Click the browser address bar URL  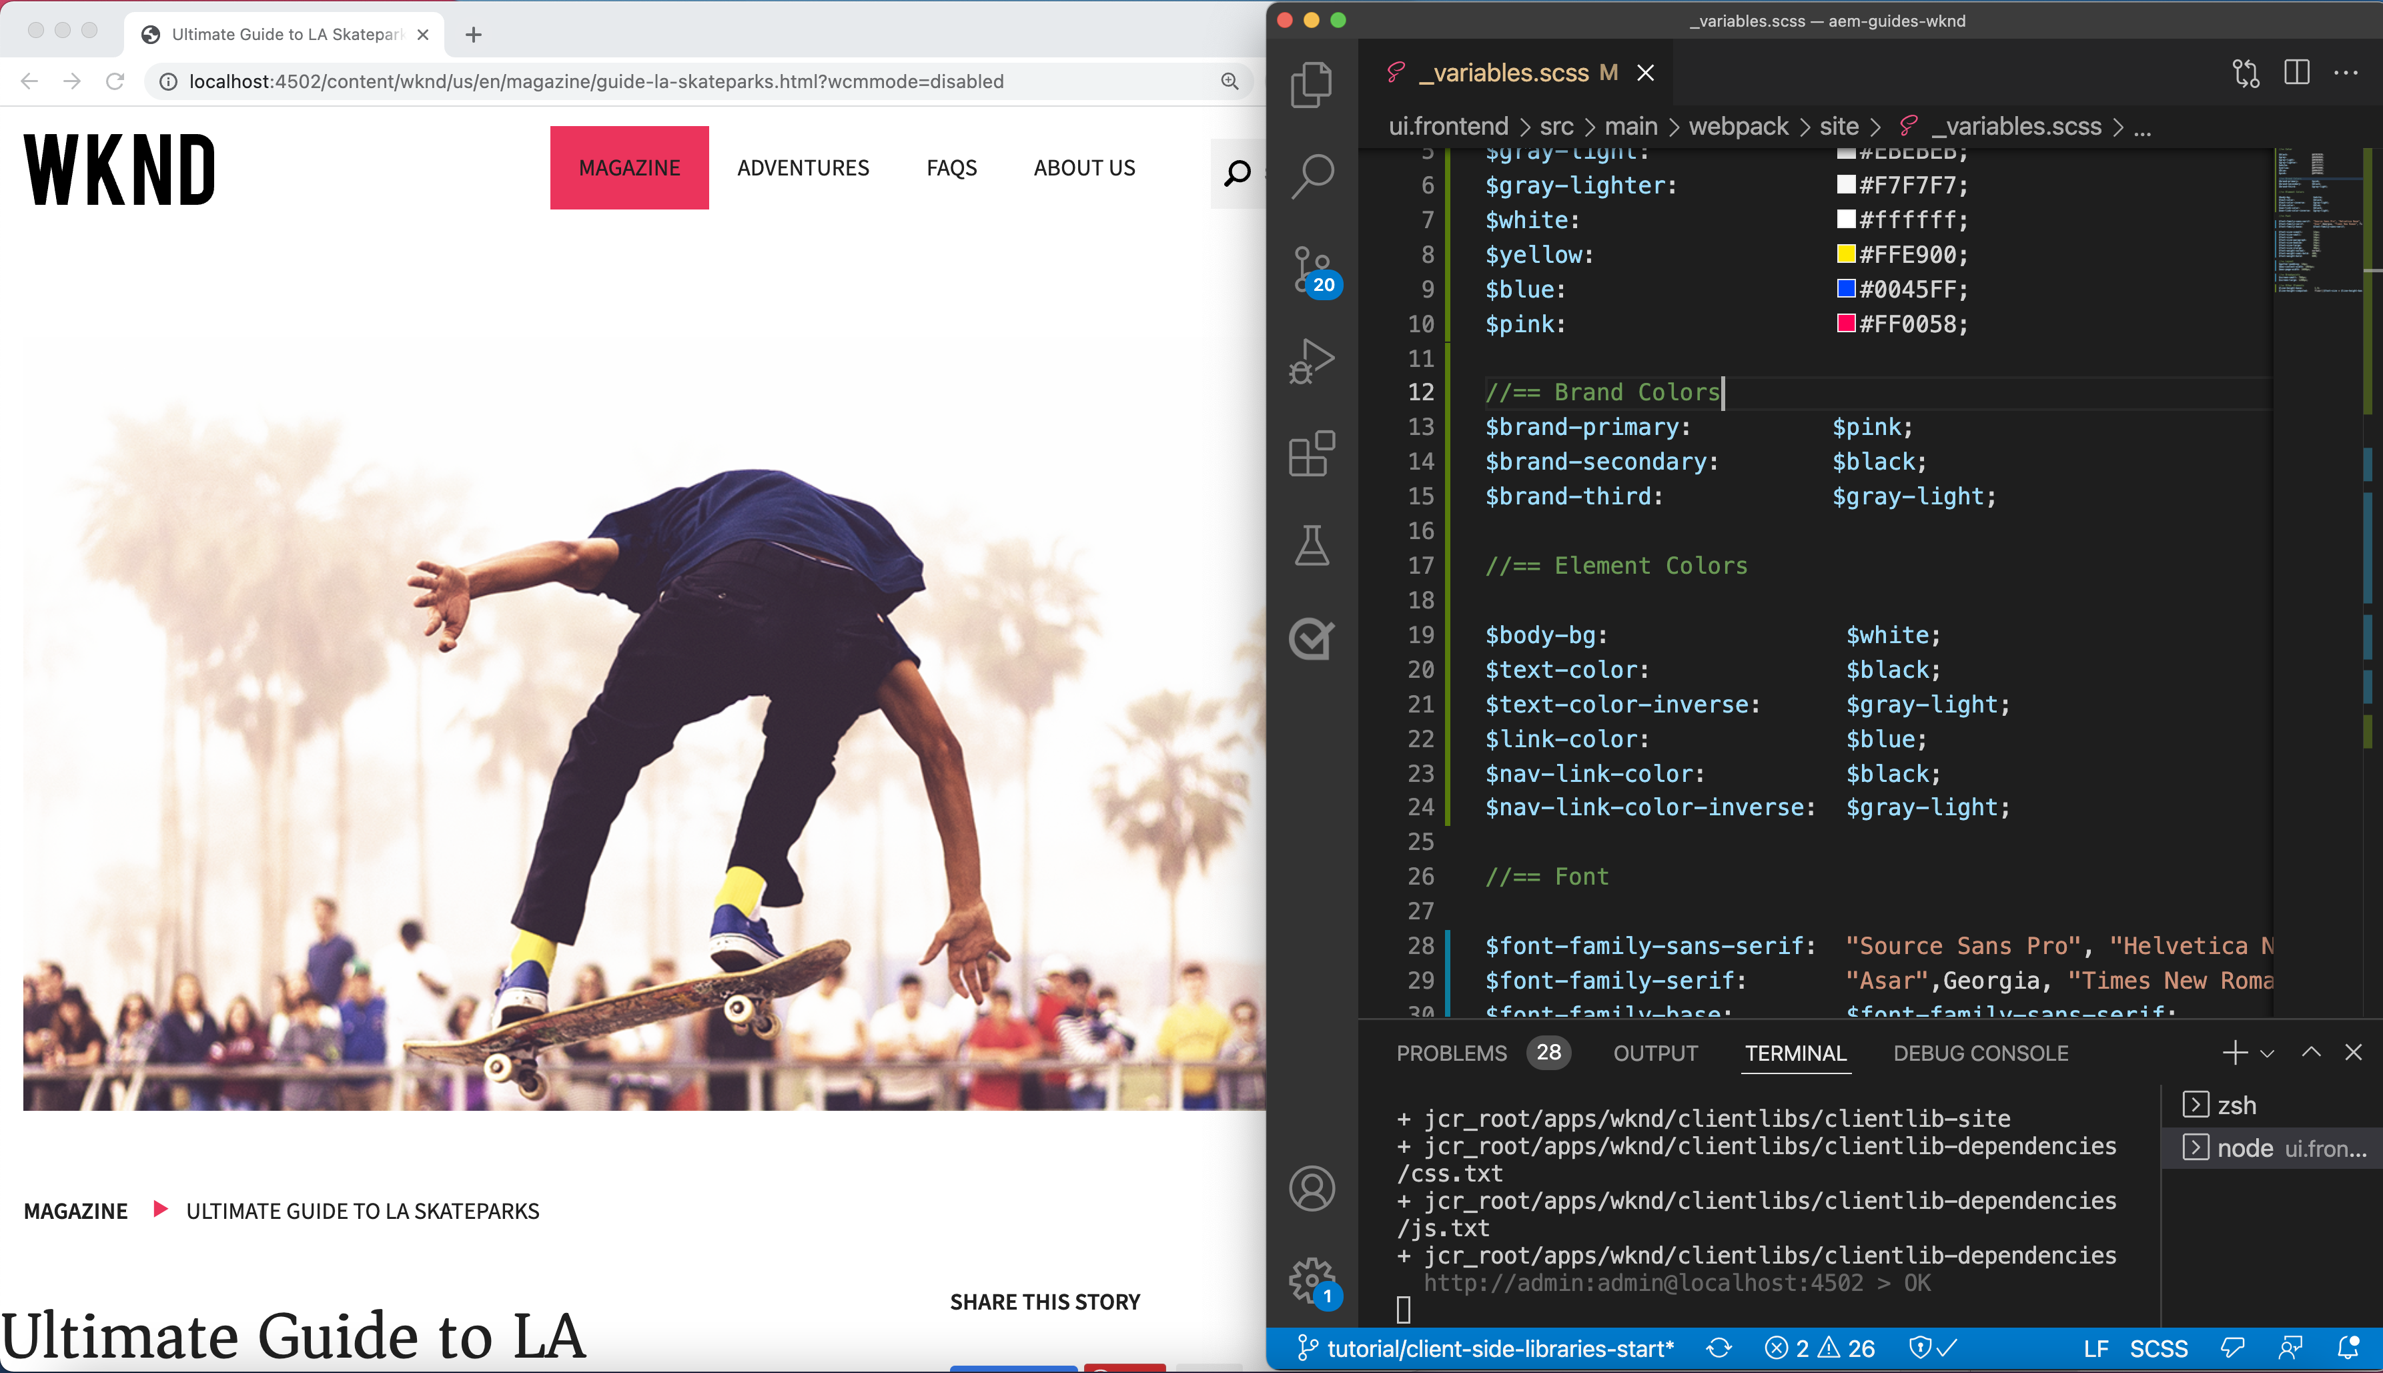pos(596,82)
